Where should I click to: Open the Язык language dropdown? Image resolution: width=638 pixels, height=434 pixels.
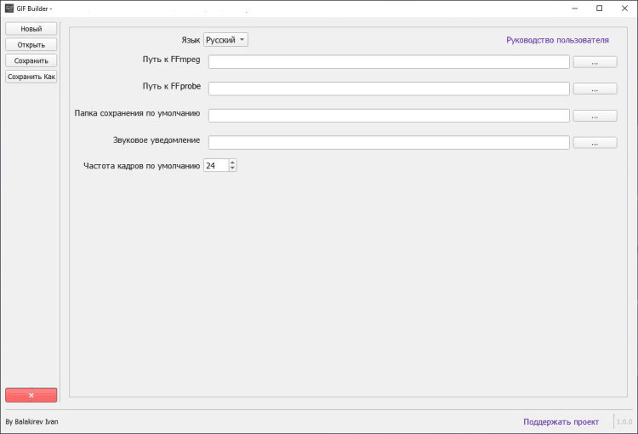pos(225,40)
